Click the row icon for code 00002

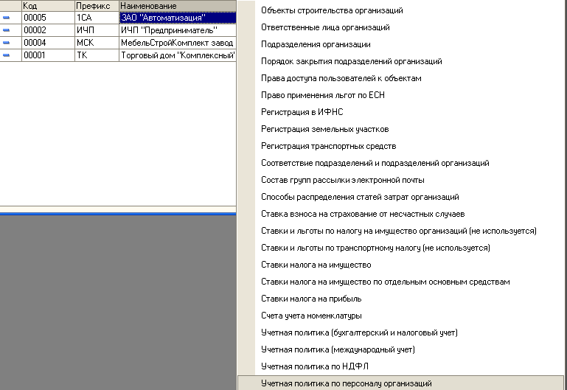coord(6,30)
